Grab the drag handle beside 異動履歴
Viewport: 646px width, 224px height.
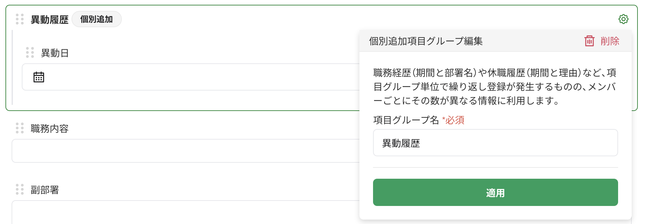[x=19, y=19]
